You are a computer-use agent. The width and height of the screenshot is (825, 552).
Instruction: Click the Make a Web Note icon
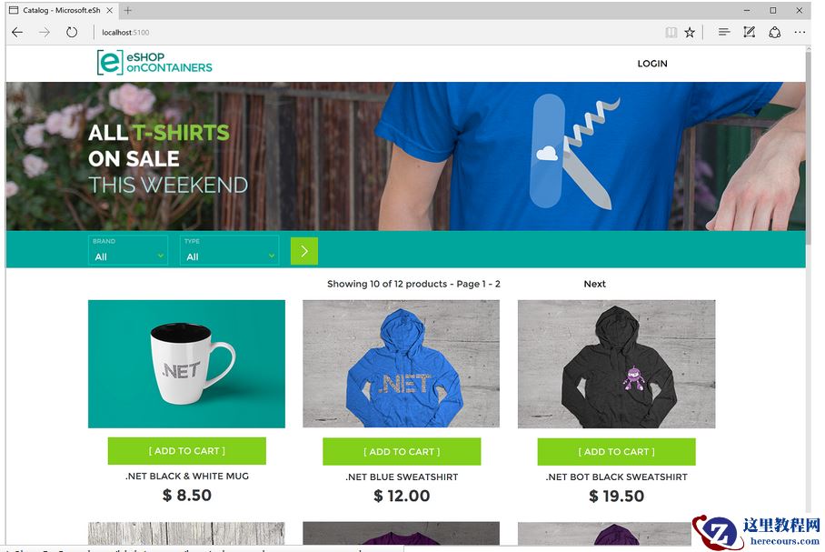(x=750, y=32)
